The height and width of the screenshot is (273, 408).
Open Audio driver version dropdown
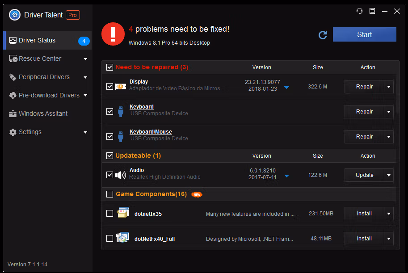(286, 176)
